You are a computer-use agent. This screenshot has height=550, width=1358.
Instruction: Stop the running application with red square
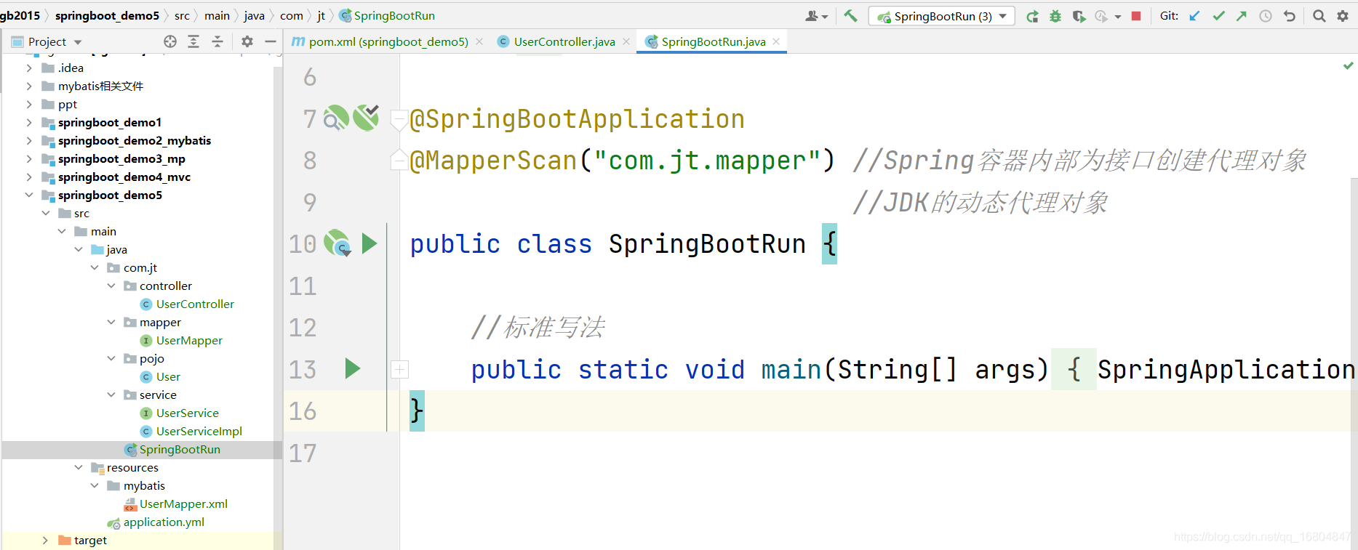tap(1136, 16)
